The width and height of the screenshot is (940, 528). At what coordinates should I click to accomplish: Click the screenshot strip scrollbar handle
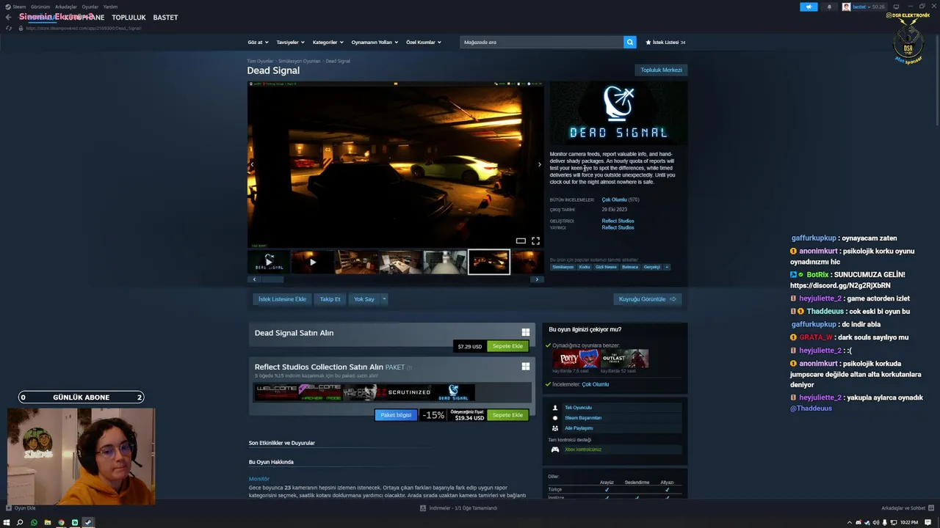(x=272, y=279)
